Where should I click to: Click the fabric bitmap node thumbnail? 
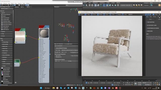(x=20, y=36)
